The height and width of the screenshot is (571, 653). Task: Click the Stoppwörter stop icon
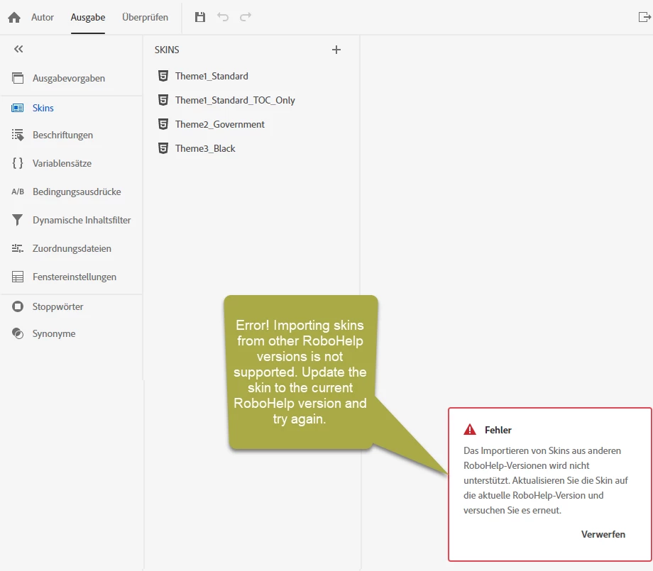(x=18, y=306)
